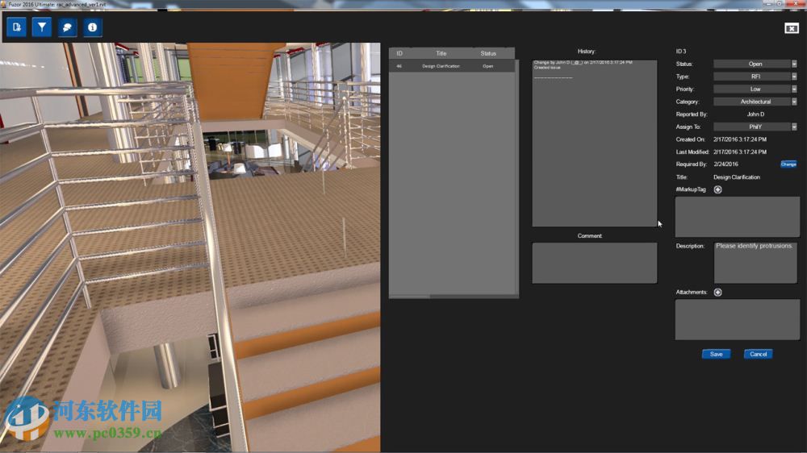Viewport: 807px width, 453px height.
Task: Click the comment bubble toolbar icon
Action: [67, 27]
